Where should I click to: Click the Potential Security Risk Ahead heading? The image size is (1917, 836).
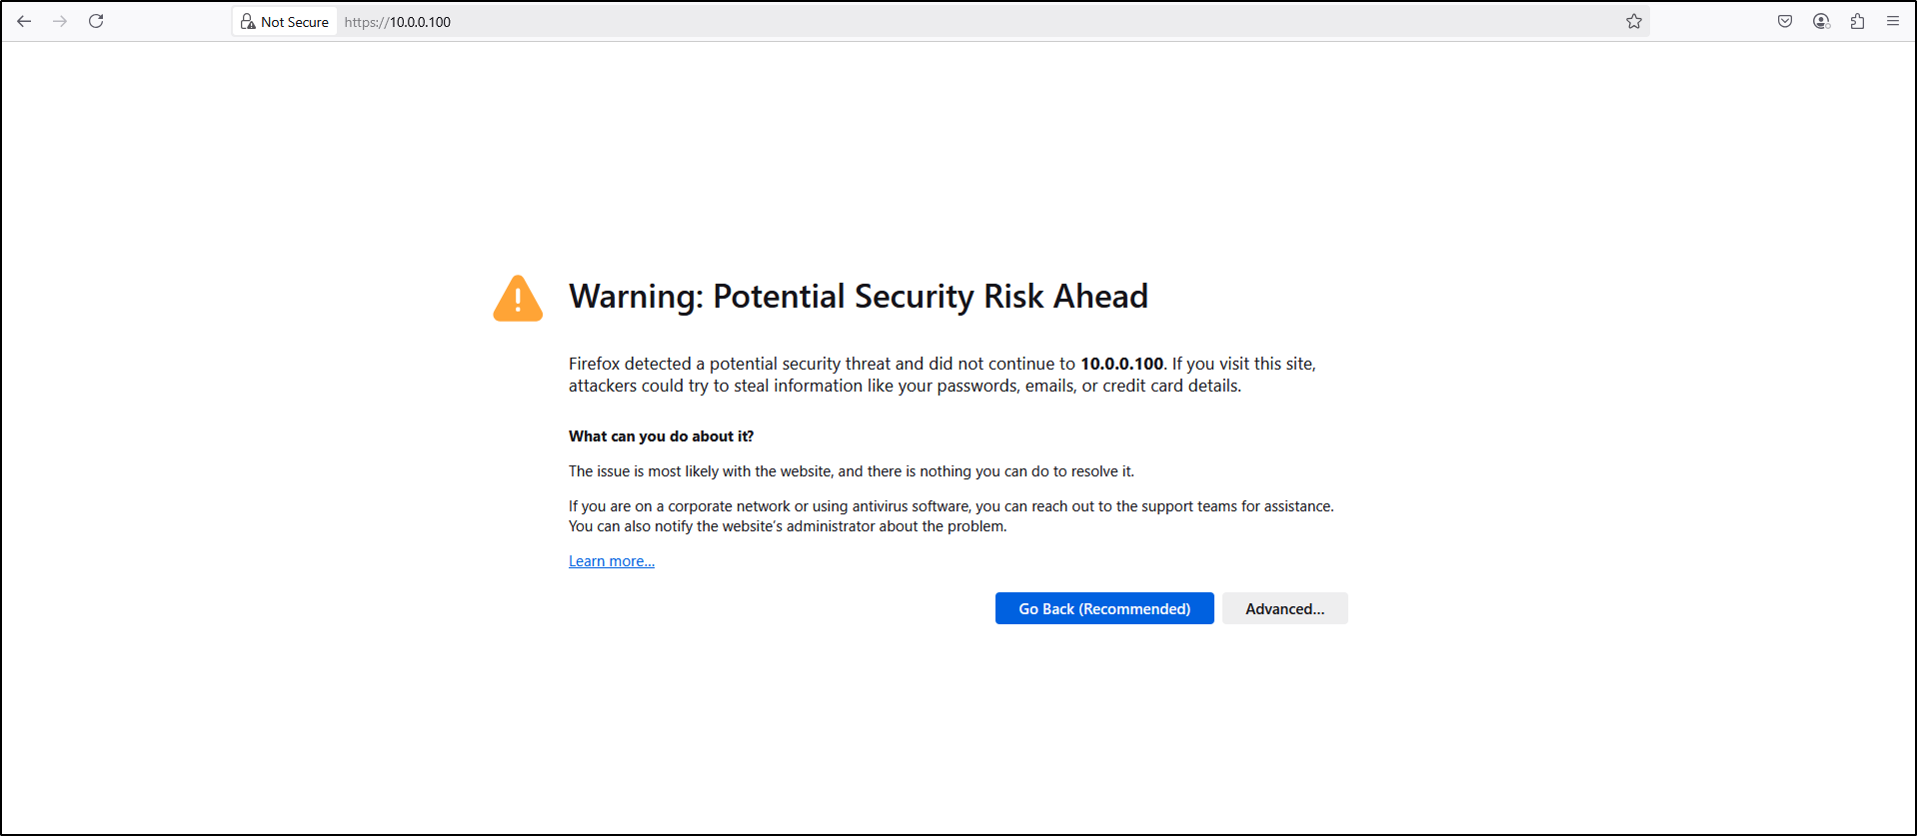coord(858,297)
